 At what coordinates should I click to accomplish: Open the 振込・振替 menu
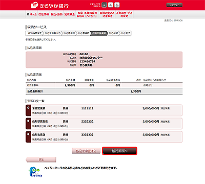(x=56, y=14)
